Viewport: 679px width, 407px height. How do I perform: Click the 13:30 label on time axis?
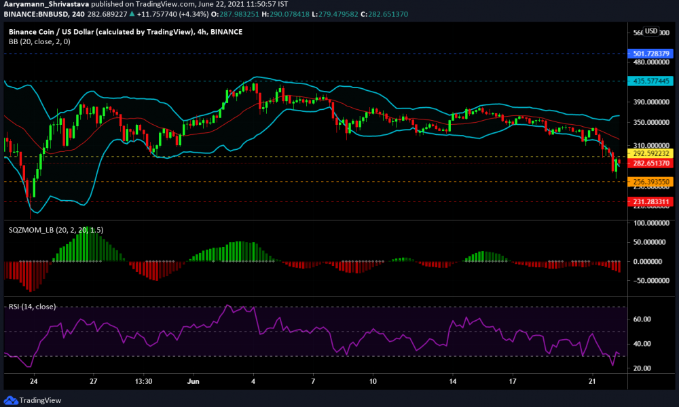click(143, 381)
